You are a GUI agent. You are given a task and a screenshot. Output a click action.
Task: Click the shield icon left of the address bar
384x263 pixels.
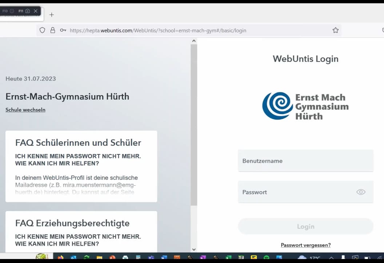click(42, 30)
